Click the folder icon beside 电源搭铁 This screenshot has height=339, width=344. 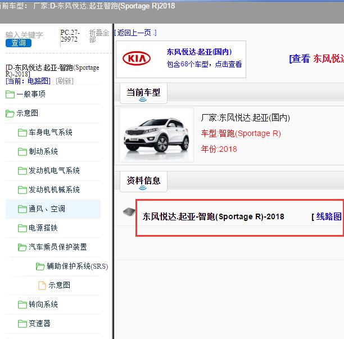click(22, 228)
